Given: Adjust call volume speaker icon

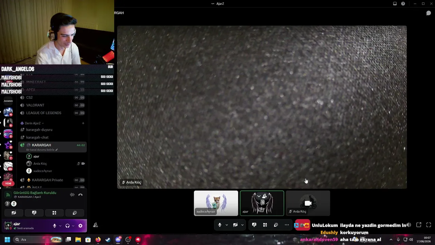Looking at the screenshot, I should pos(409,225).
